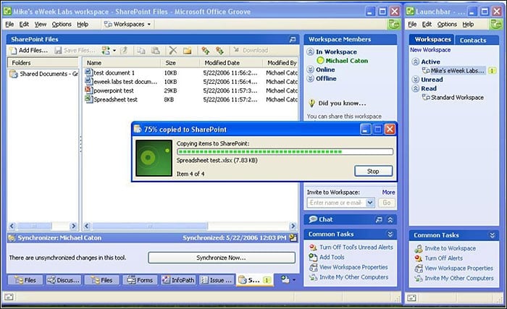Click the New Folder icon in the toolbar
The image size is (507, 309).
pyautogui.click(x=188, y=51)
